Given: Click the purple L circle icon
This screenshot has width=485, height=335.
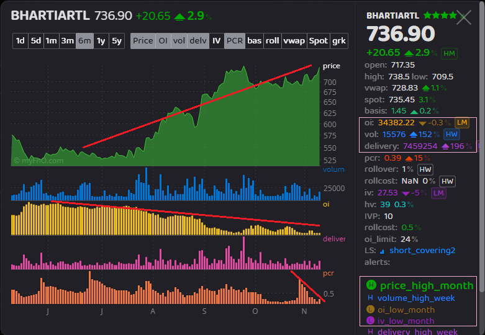Looking at the screenshot, I should (370, 321).
